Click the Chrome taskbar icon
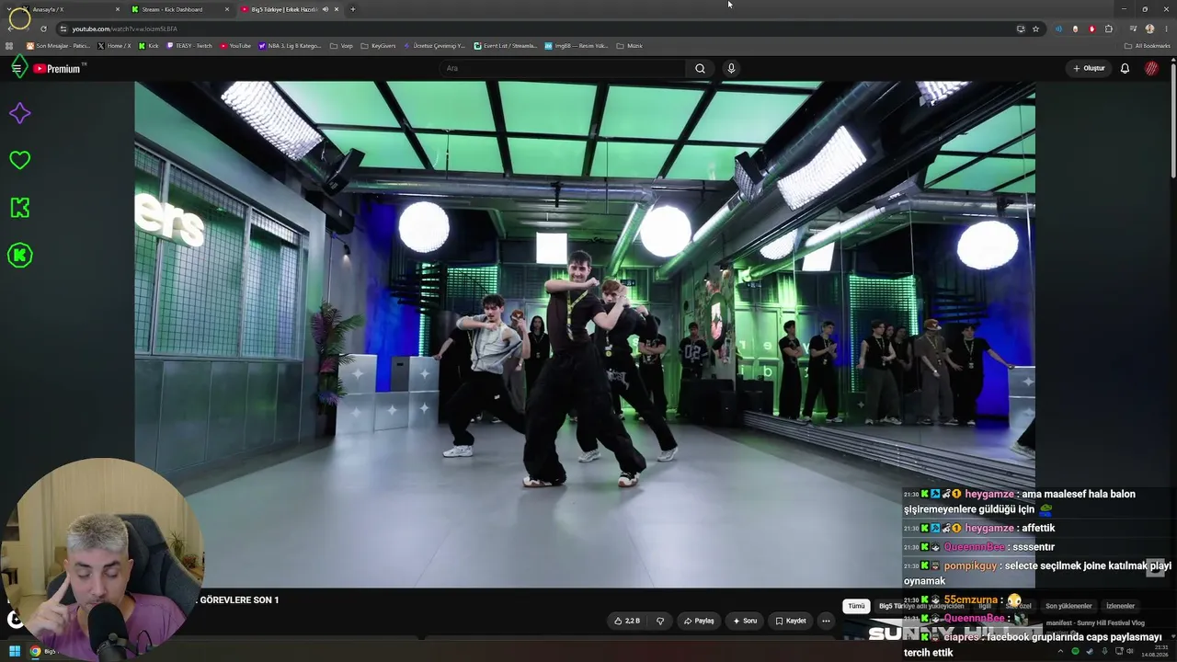The width and height of the screenshot is (1177, 662). [35, 651]
